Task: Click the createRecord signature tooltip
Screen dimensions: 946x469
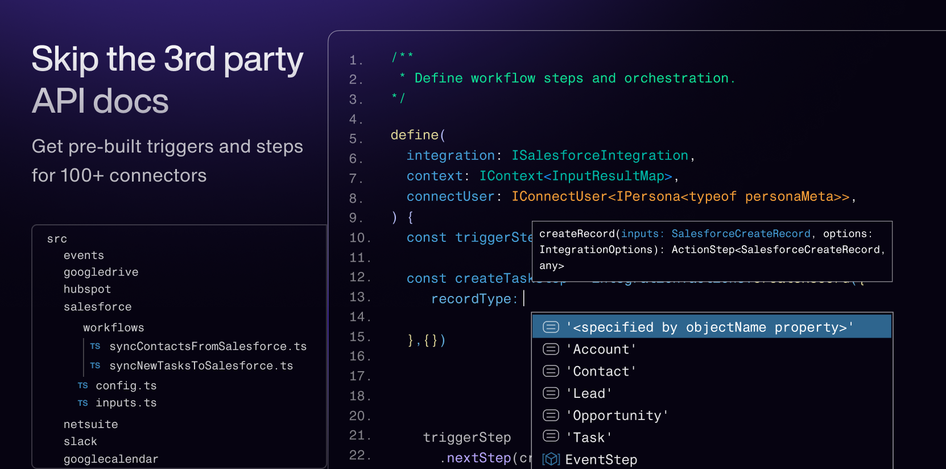Action: (x=712, y=251)
